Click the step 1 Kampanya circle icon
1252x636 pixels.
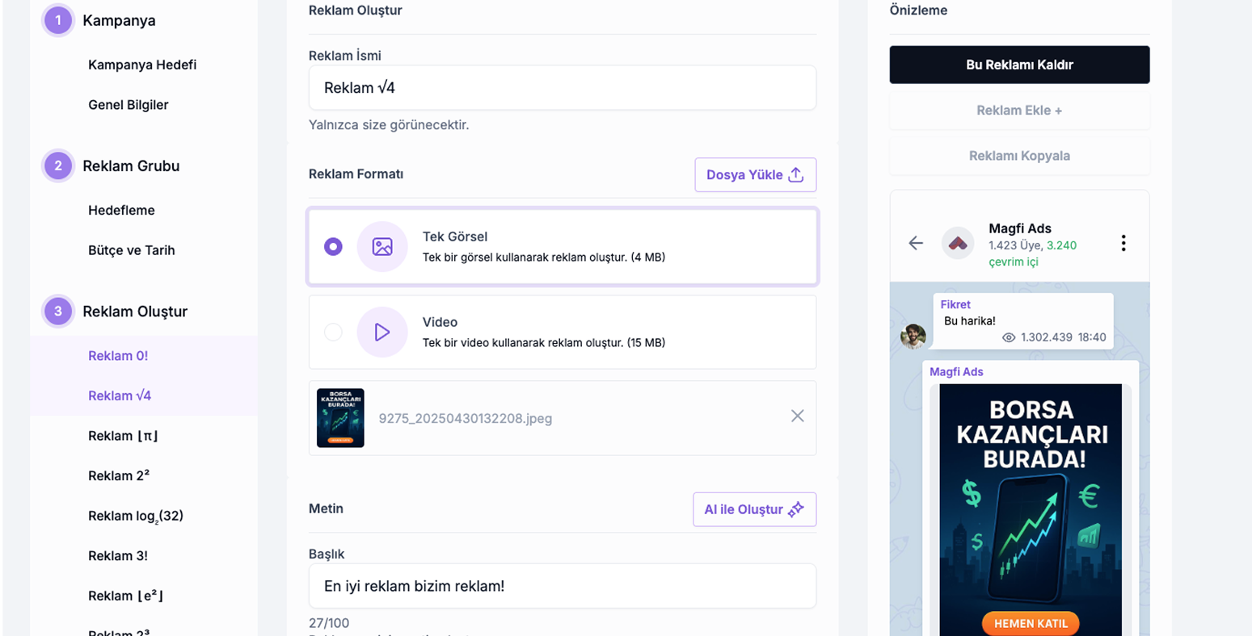pyautogui.click(x=58, y=20)
